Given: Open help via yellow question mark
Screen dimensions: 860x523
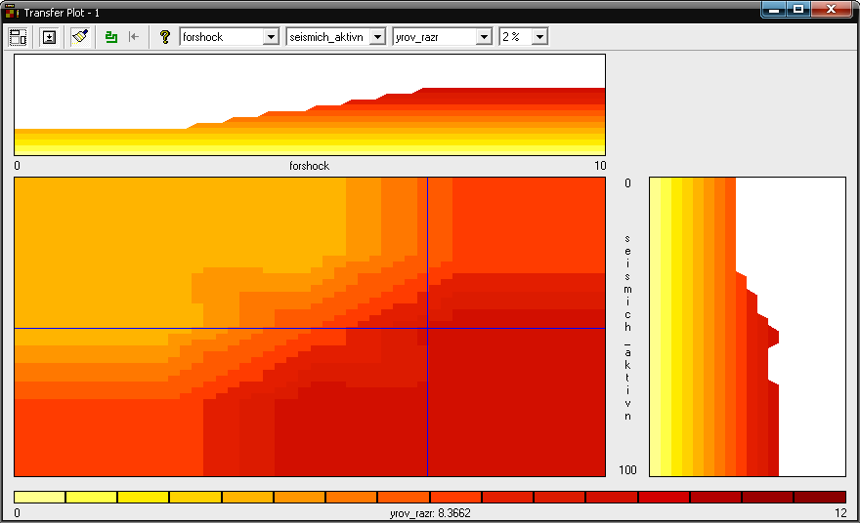Looking at the screenshot, I should click(x=164, y=37).
